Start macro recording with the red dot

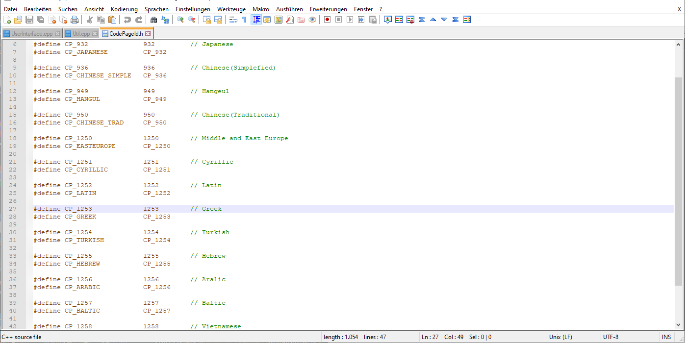coord(327,20)
